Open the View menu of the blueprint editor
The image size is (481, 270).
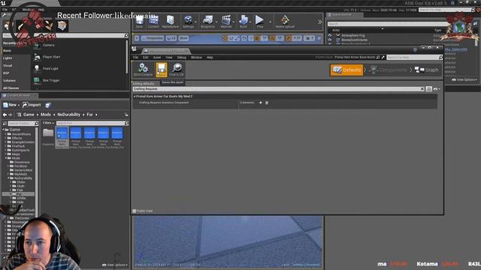coord(169,57)
